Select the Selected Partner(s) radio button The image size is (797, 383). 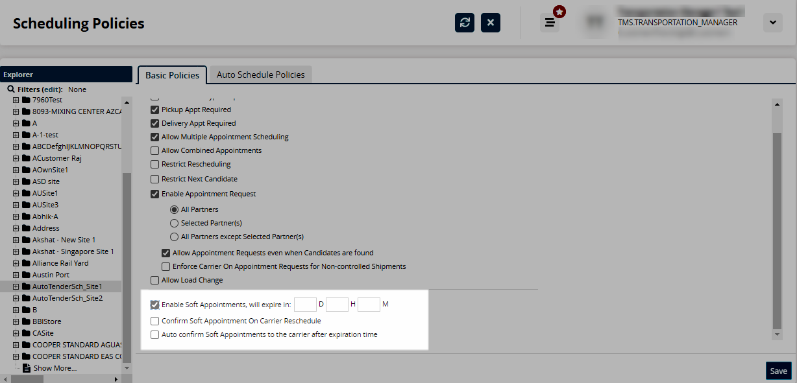click(x=174, y=223)
